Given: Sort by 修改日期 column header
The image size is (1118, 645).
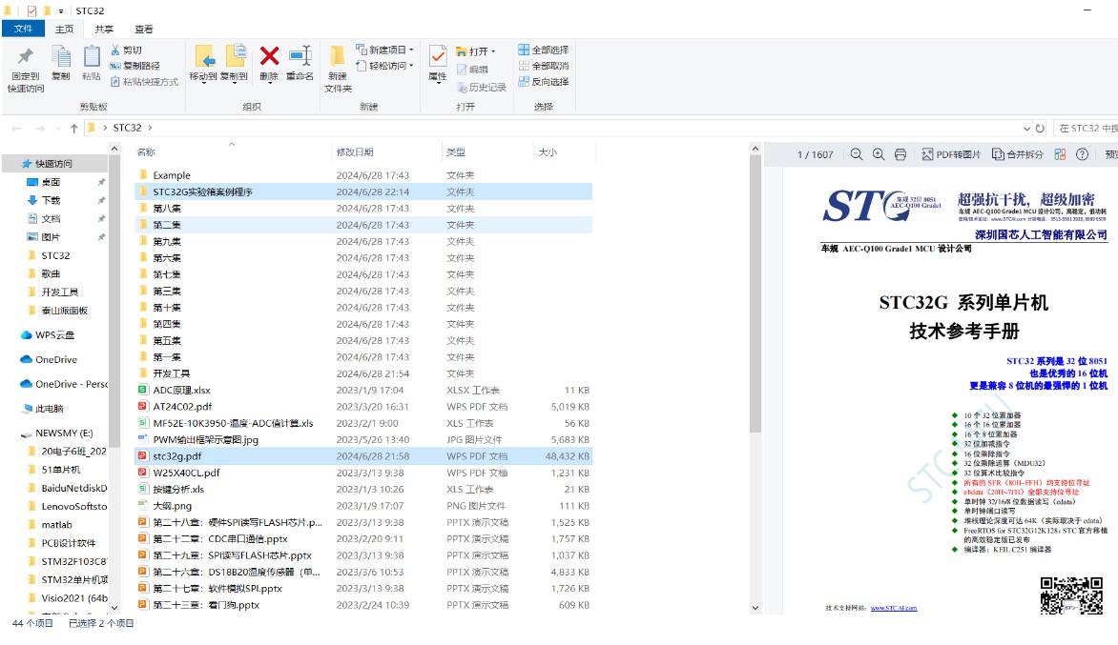Looking at the screenshot, I should (355, 152).
